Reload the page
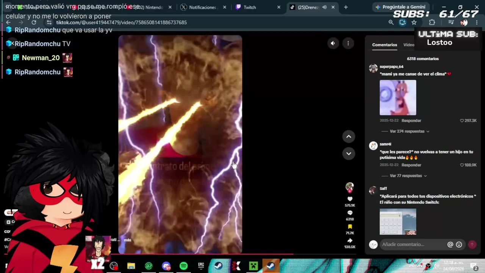 tap(34, 22)
